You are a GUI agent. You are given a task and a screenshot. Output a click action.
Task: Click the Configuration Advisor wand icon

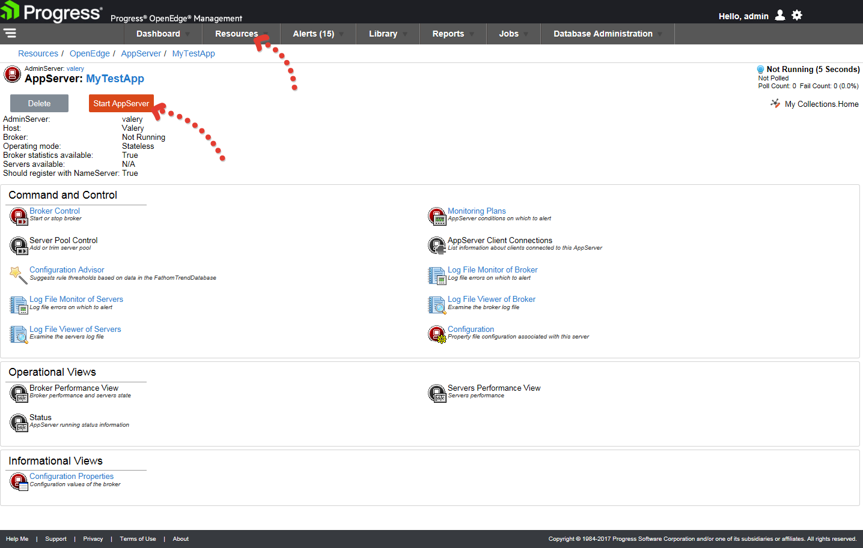[x=19, y=275]
